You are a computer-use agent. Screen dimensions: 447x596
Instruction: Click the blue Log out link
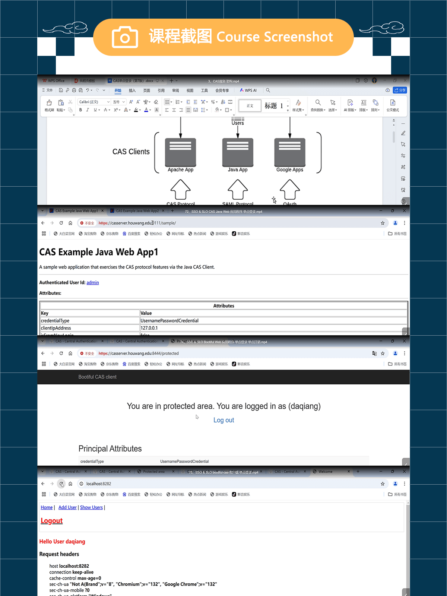[223, 420]
